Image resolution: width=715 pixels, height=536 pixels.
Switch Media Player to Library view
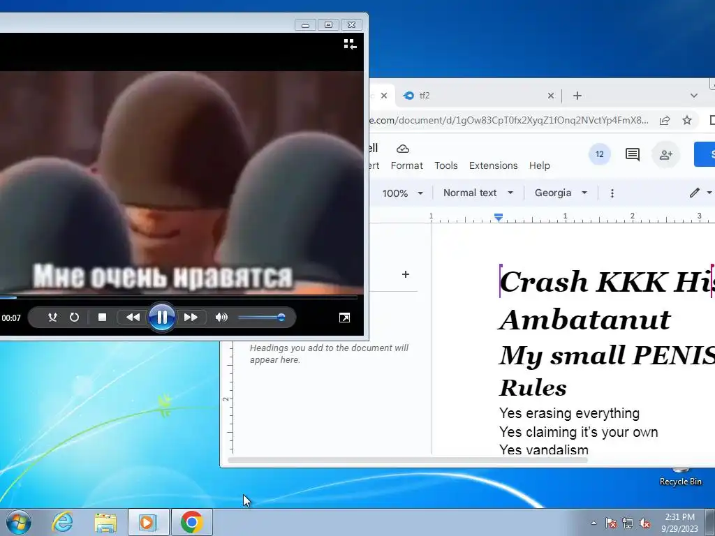350,44
